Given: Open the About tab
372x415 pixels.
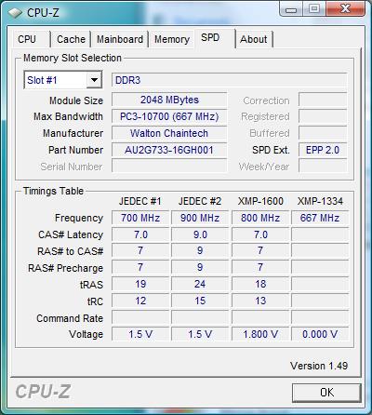Looking at the screenshot, I should click(x=254, y=39).
